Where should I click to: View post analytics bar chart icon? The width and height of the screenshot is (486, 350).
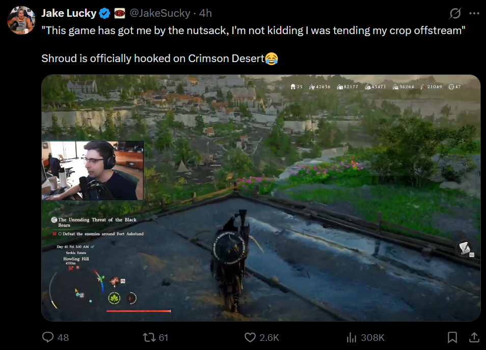[x=351, y=337]
